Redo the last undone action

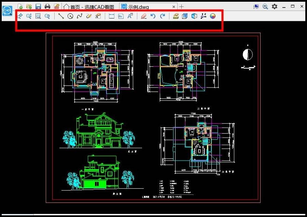(163, 16)
